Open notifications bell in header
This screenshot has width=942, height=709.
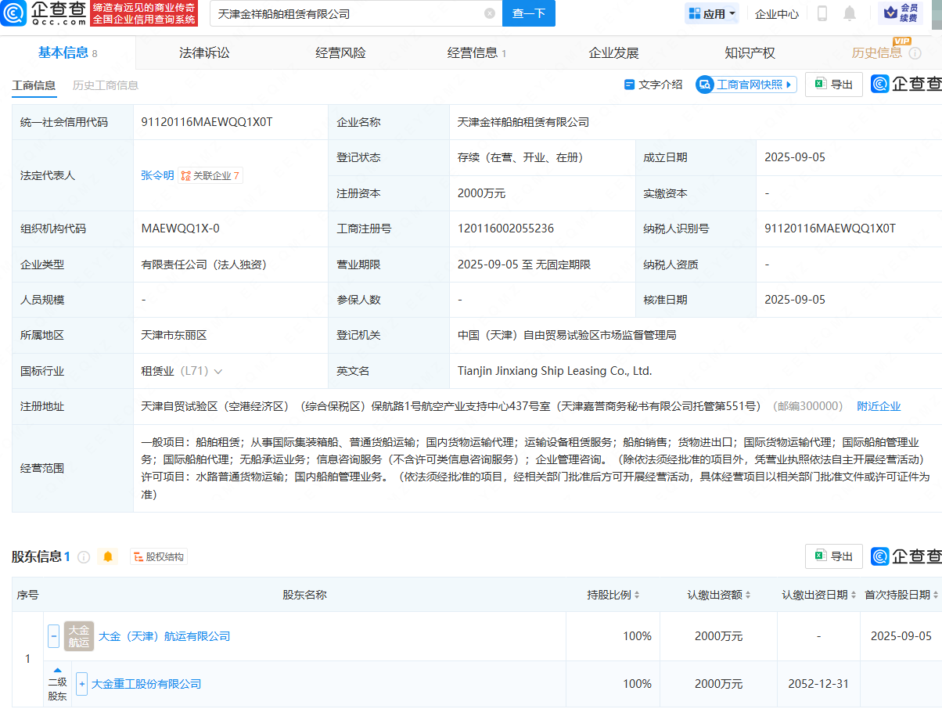850,13
